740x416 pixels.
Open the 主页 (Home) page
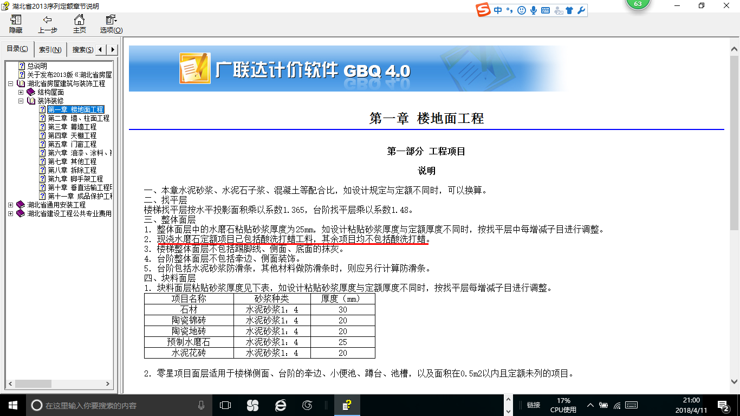tap(79, 24)
